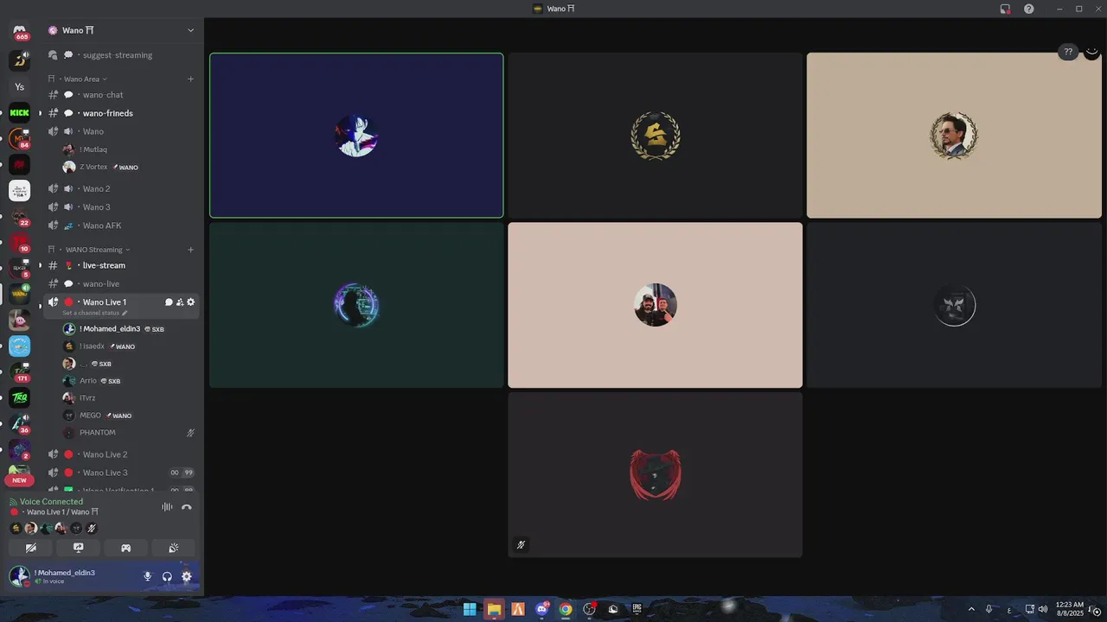Open the Ys server icon
This screenshot has height=622, width=1107.
tap(19, 86)
